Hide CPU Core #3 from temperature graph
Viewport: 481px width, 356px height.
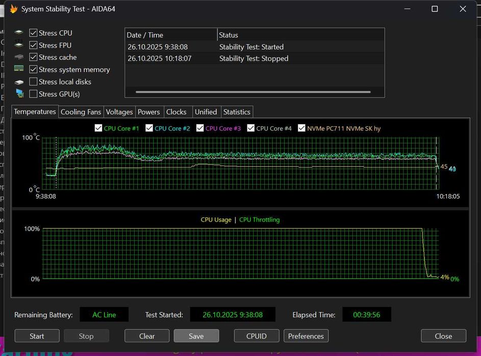pyautogui.click(x=200, y=128)
